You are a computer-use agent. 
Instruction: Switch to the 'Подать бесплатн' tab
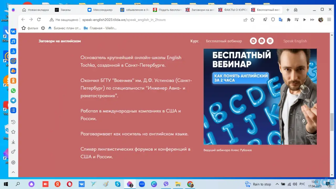click(x=167, y=10)
